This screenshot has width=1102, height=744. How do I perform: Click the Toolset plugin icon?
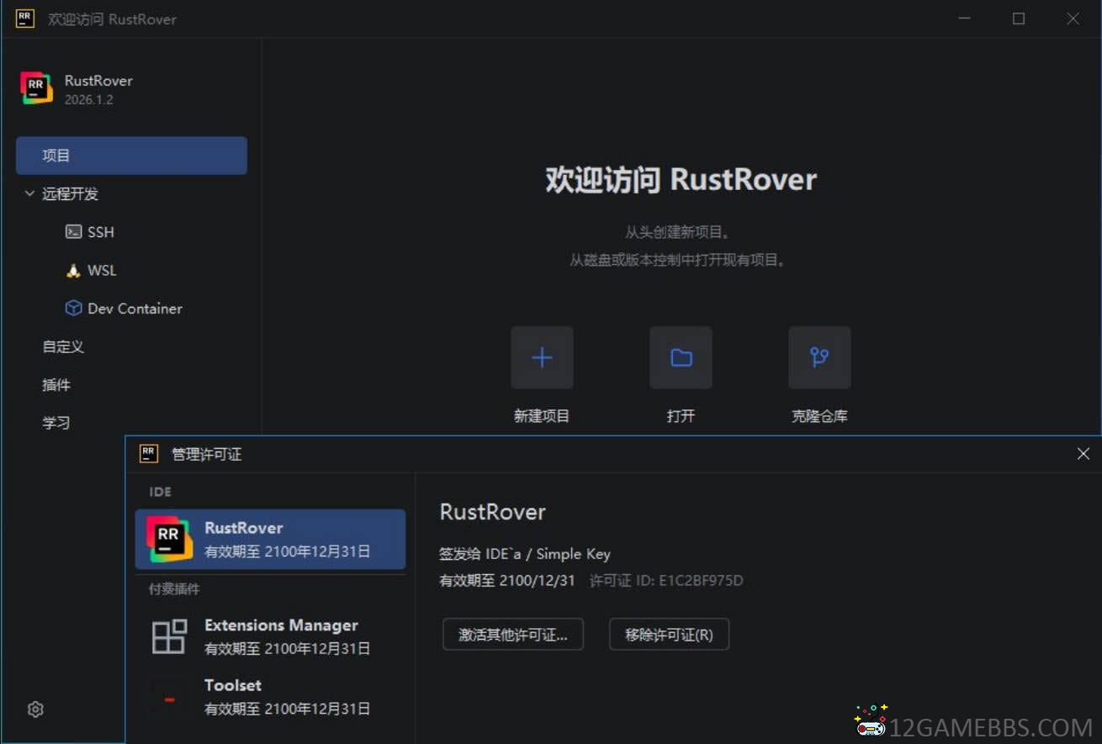pos(169,698)
